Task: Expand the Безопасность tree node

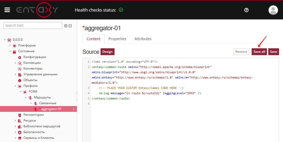Action: point(15,132)
